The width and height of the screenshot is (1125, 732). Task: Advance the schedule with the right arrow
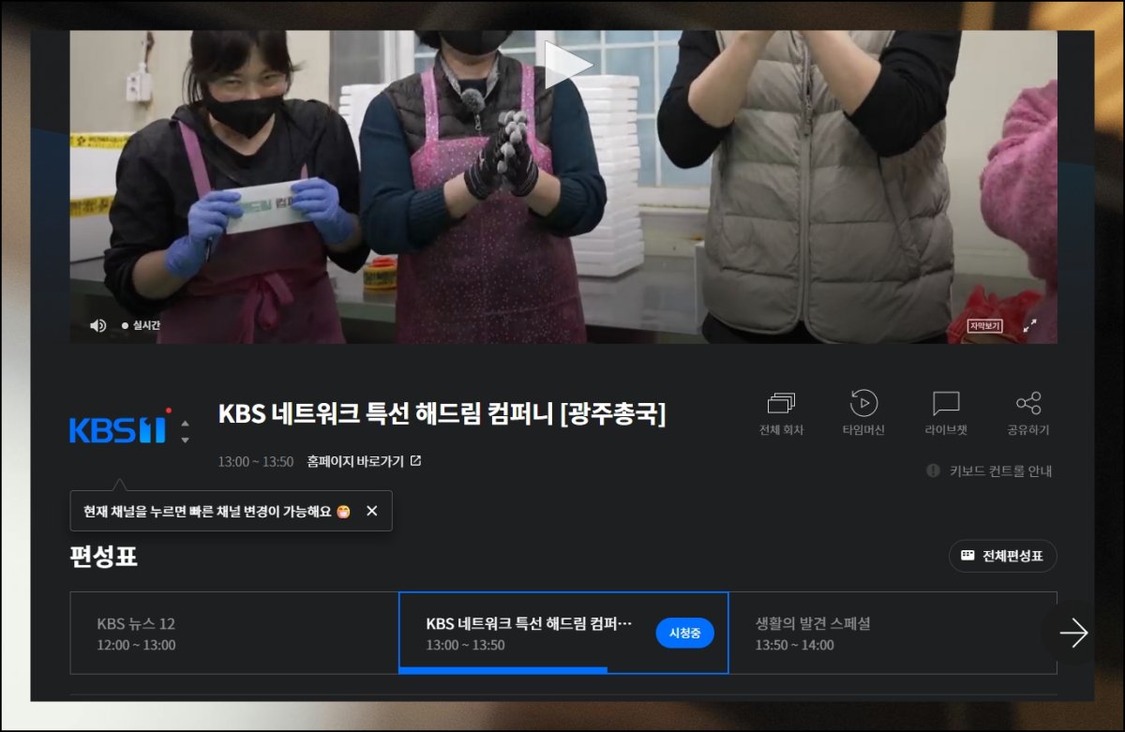[x=1072, y=633]
